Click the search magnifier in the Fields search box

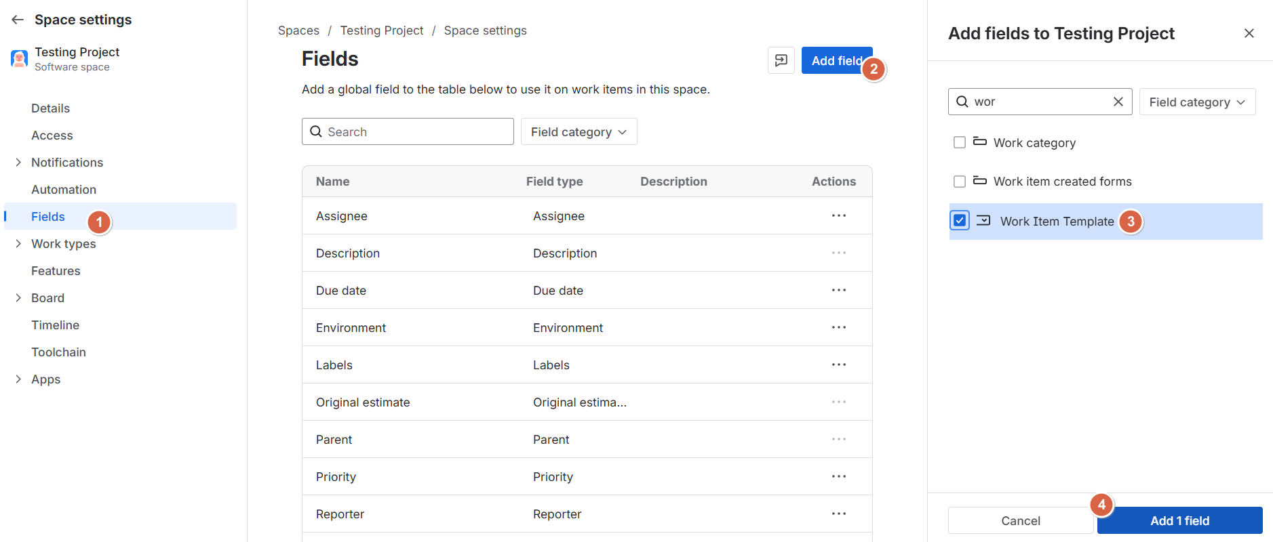(316, 131)
